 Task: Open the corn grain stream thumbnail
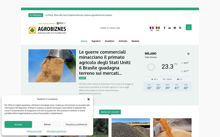[172, 128]
